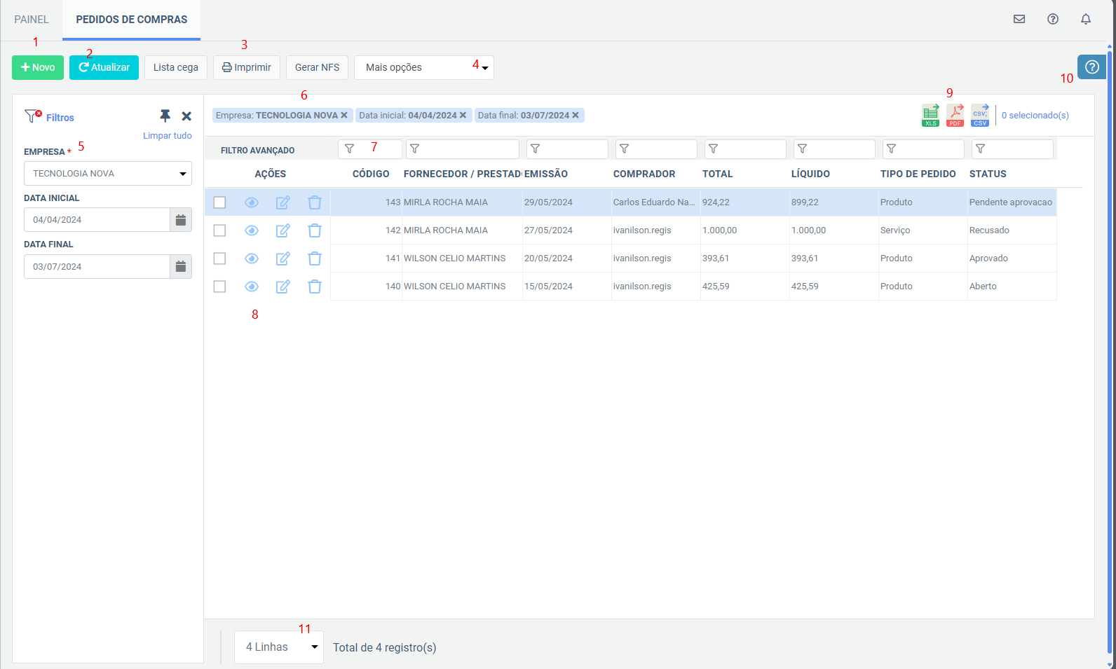Open the notifications bell icon
Screen dimensions: 1116x669
click(x=1086, y=19)
